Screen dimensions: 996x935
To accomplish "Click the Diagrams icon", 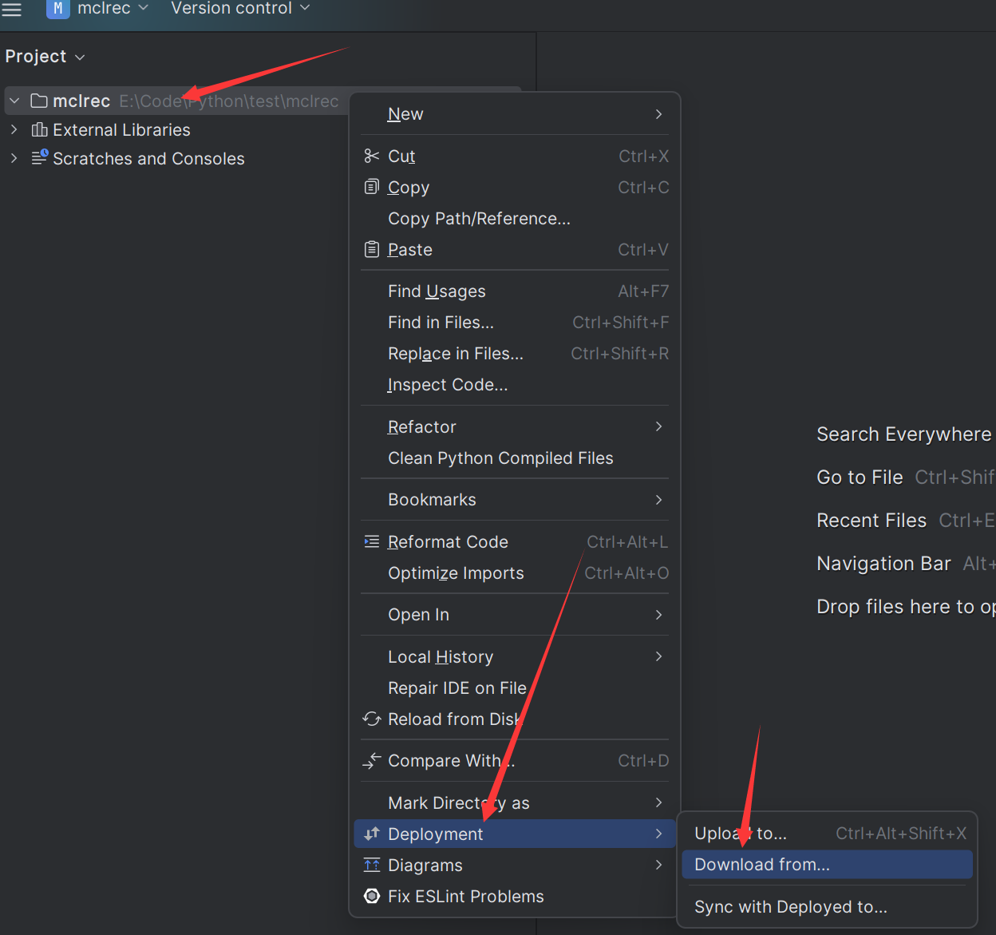I will pos(372,865).
